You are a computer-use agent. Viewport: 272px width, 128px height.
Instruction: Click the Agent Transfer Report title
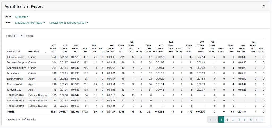click(24, 6)
